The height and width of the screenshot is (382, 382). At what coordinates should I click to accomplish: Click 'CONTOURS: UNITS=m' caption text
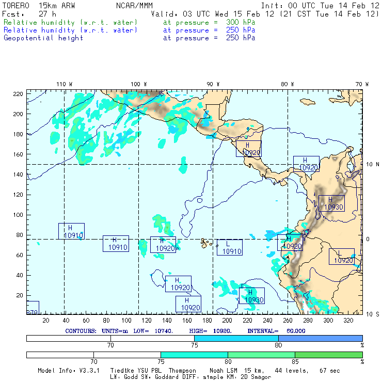97,331
